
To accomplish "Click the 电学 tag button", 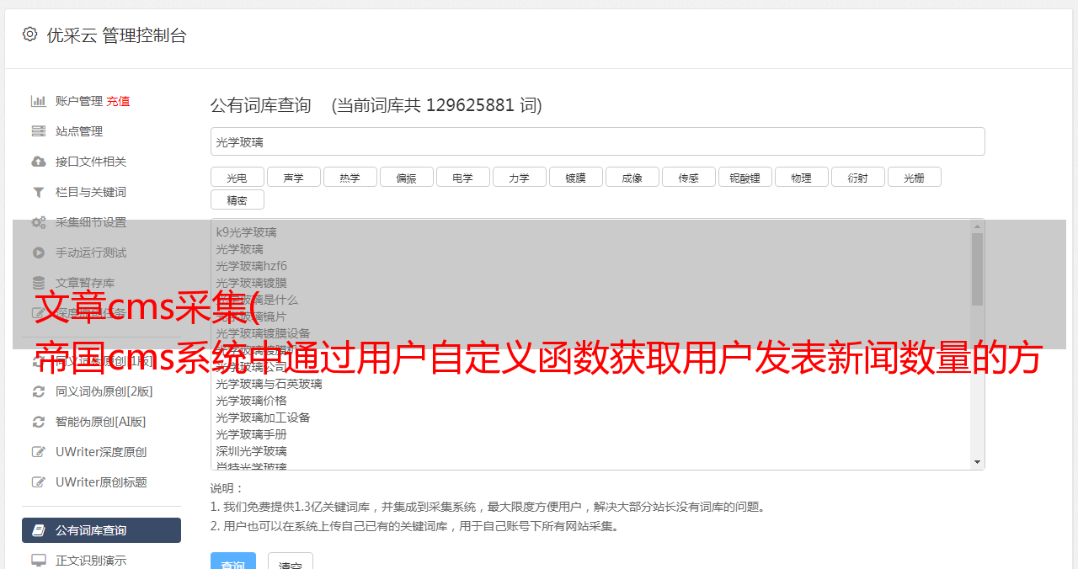I will (x=463, y=177).
